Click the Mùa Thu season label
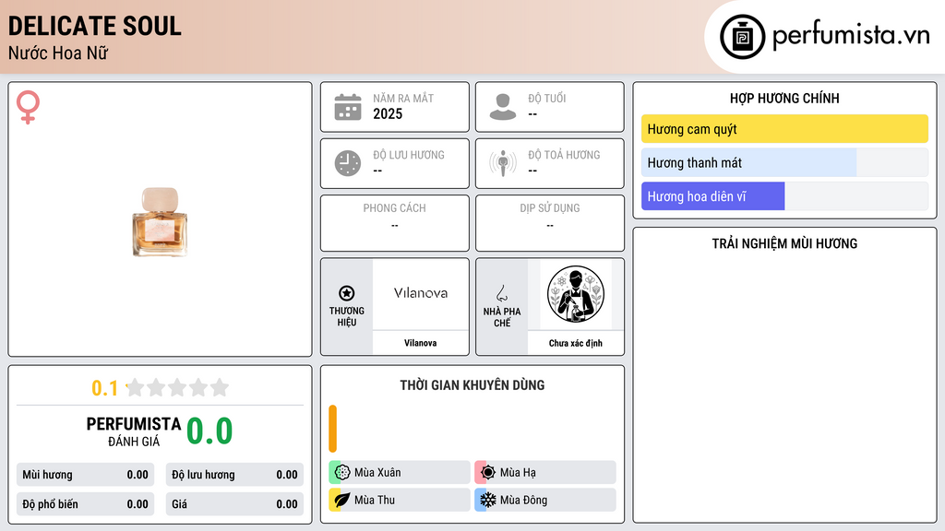This screenshot has width=945, height=531. point(375,500)
